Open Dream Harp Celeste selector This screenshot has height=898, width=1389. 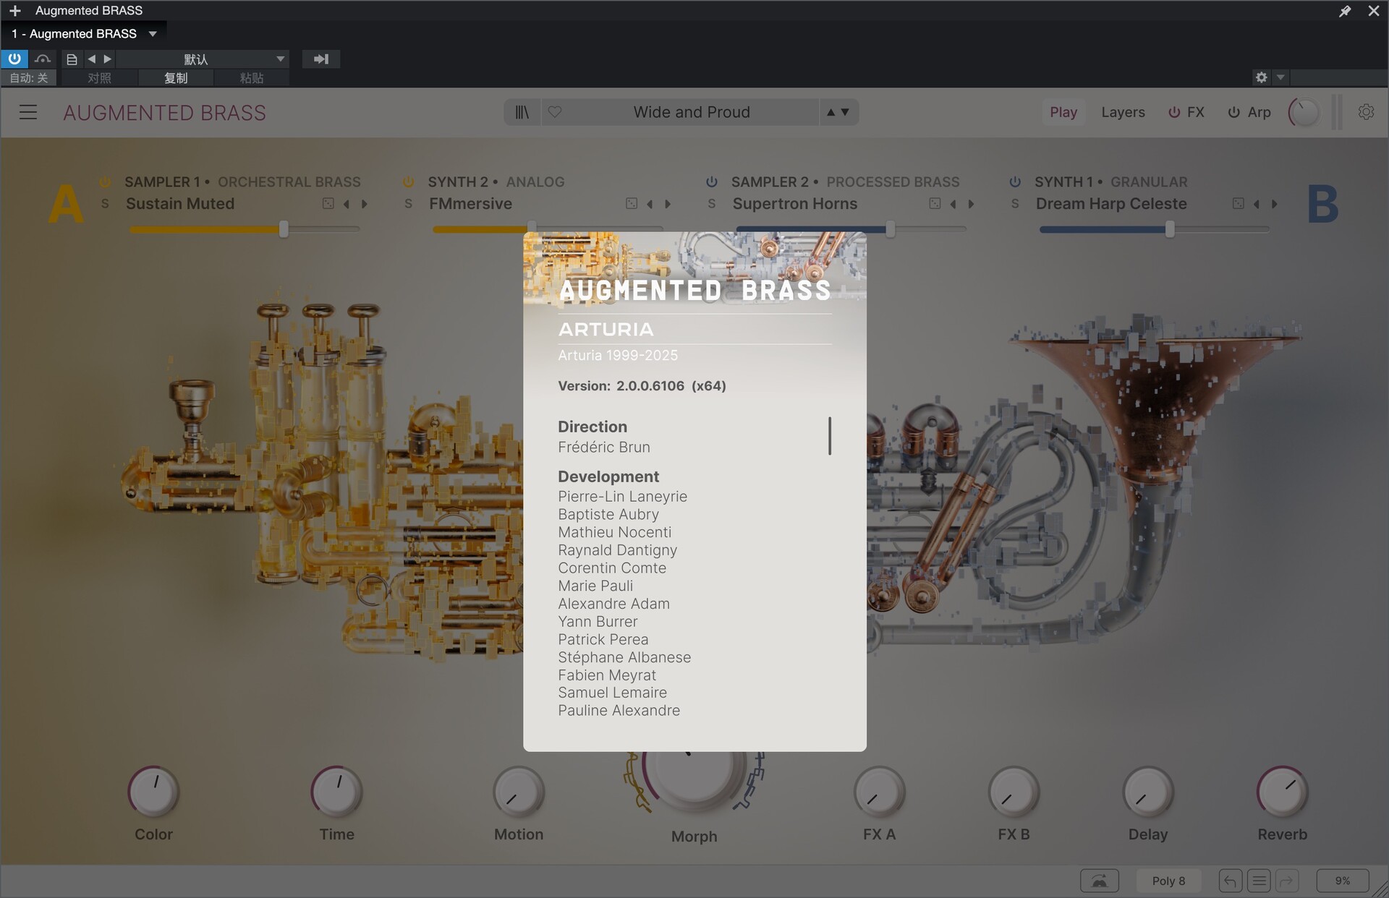tap(1111, 204)
